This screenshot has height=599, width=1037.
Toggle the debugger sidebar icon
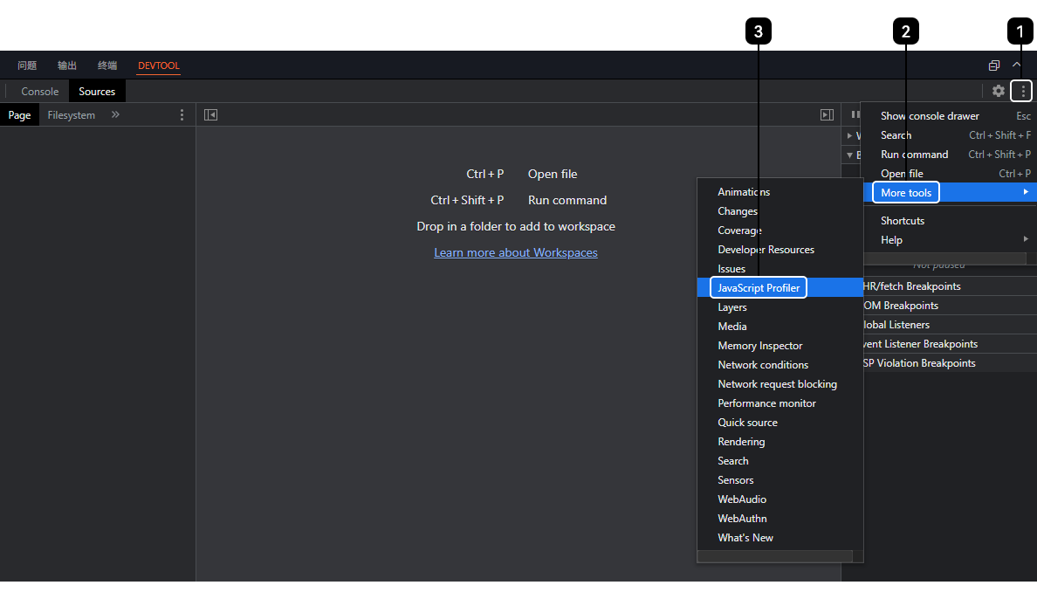pos(827,115)
